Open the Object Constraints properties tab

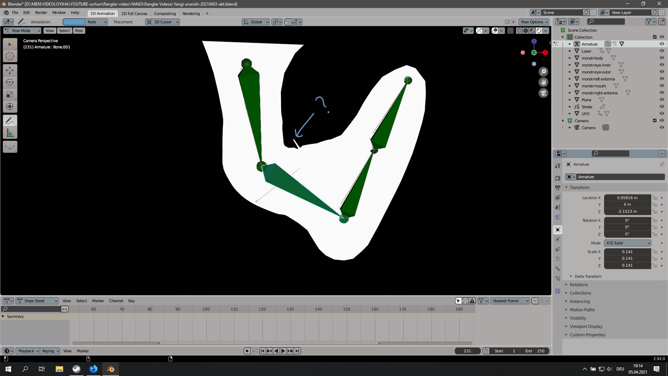[558, 249]
